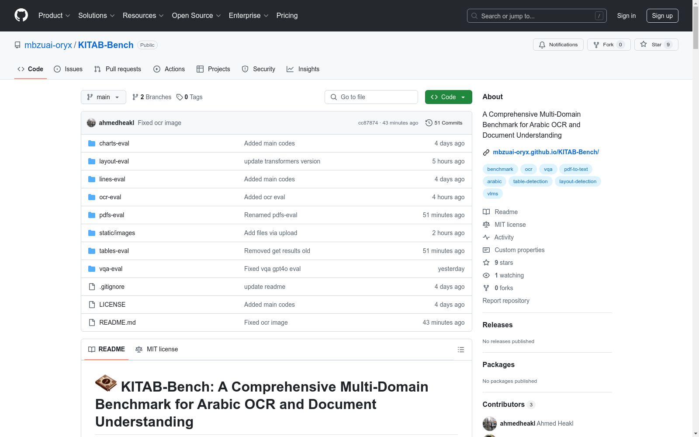The width and height of the screenshot is (699, 437).
Task: Click the link icon beside the website URL
Action: click(486, 153)
